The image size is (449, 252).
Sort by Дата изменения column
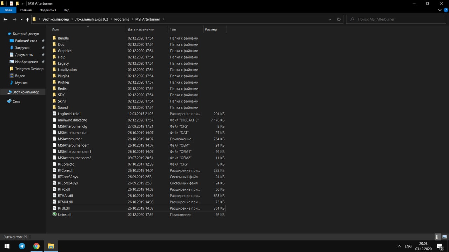(147, 29)
